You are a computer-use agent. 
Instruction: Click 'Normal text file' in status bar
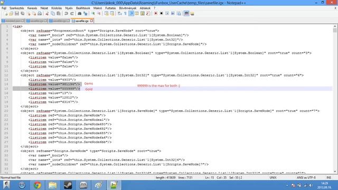pos(11,177)
